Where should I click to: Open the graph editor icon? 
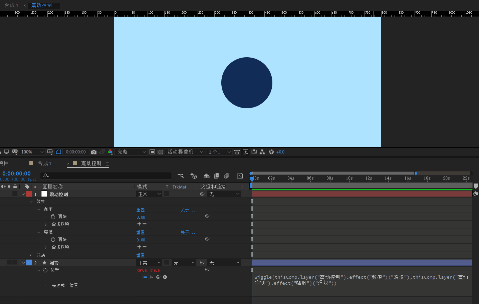pyautogui.click(x=240, y=176)
